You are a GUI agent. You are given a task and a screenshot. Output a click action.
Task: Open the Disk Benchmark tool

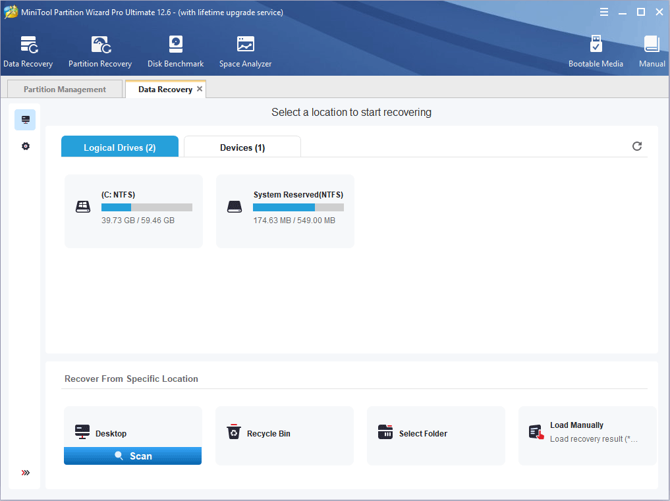point(175,51)
